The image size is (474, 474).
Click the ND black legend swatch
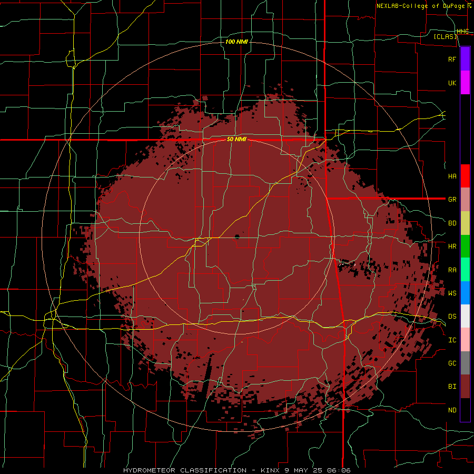coord(465,410)
